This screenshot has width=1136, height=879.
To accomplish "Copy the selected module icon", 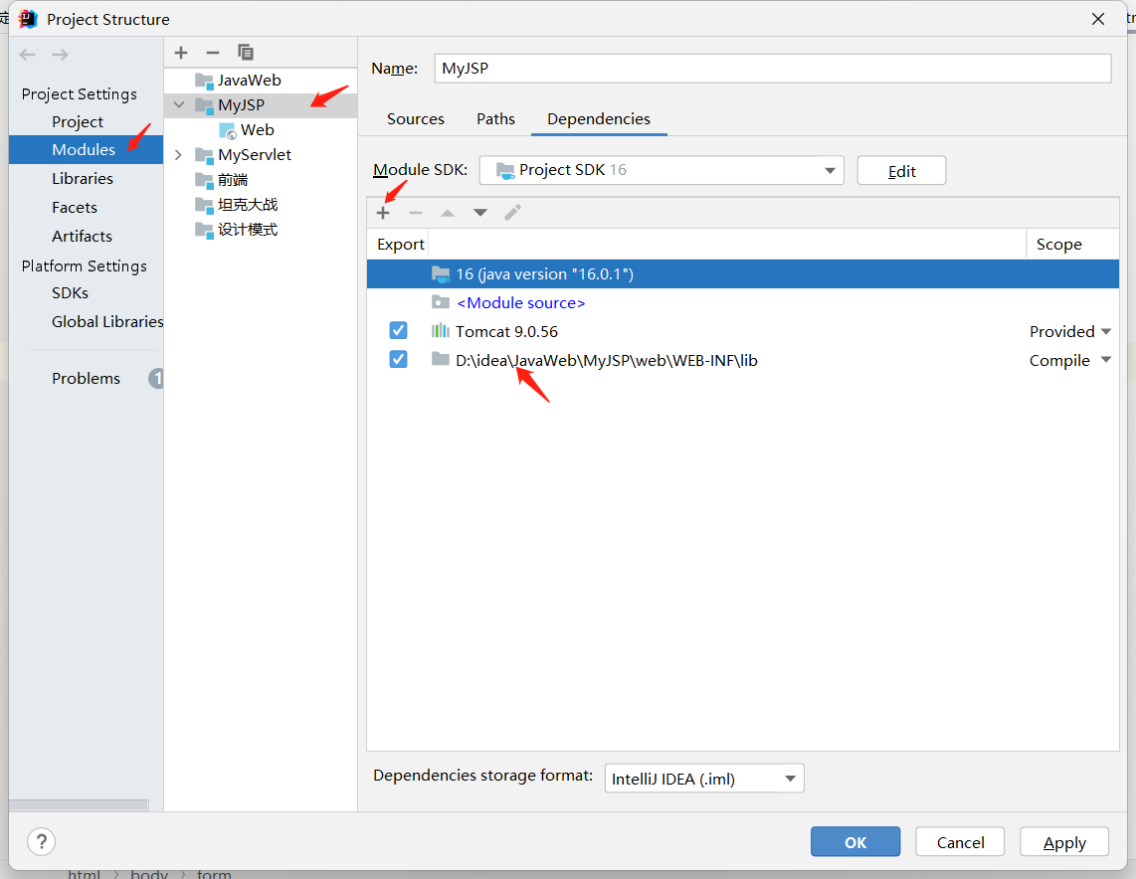I will click(246, 52).
